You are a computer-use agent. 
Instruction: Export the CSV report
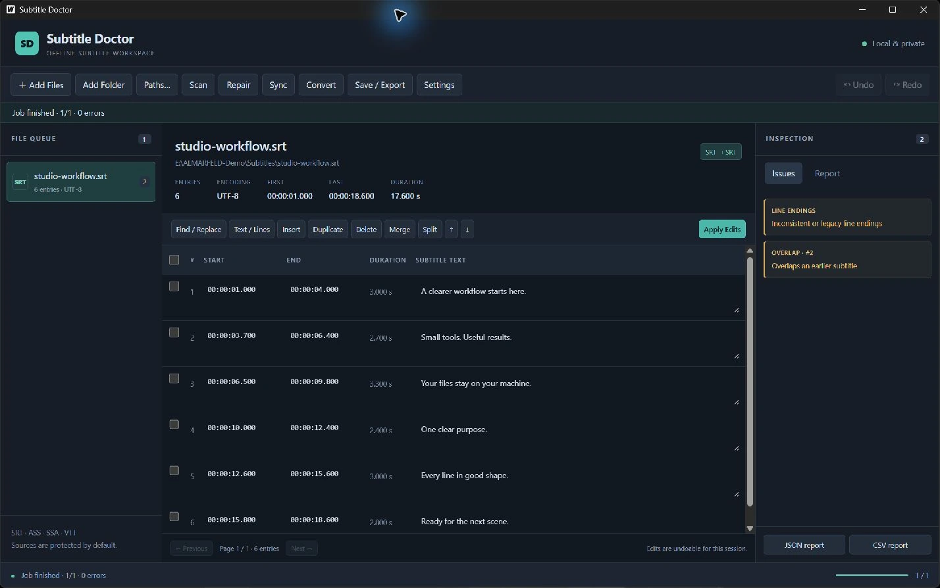(x=890, y=545)
